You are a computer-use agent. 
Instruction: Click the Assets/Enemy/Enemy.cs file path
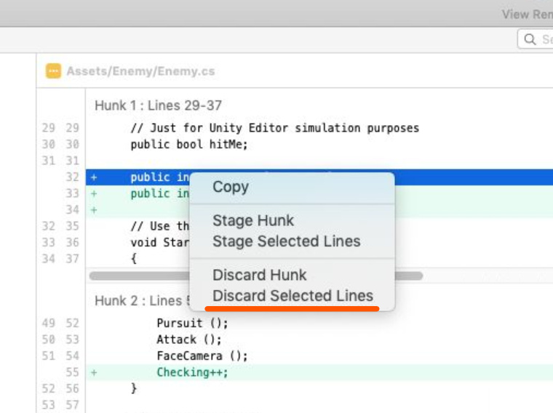coord(140,71)
